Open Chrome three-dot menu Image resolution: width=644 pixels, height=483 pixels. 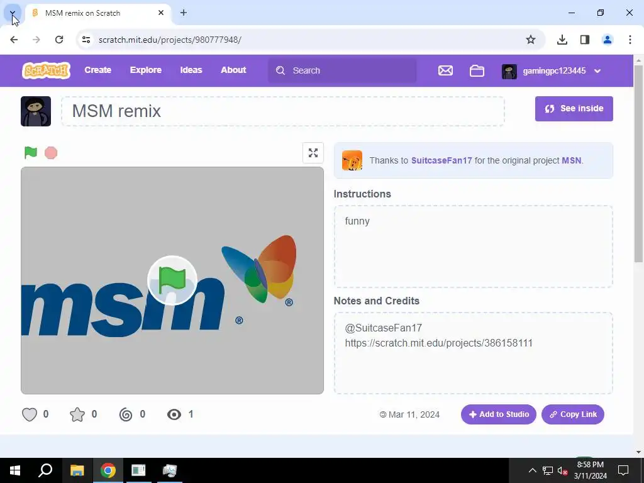(630, 40)
